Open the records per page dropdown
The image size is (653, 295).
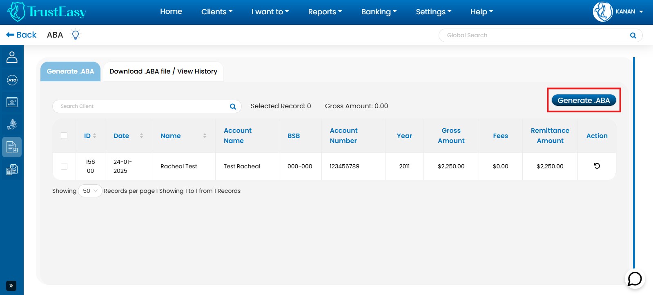[x=90, y=191]
